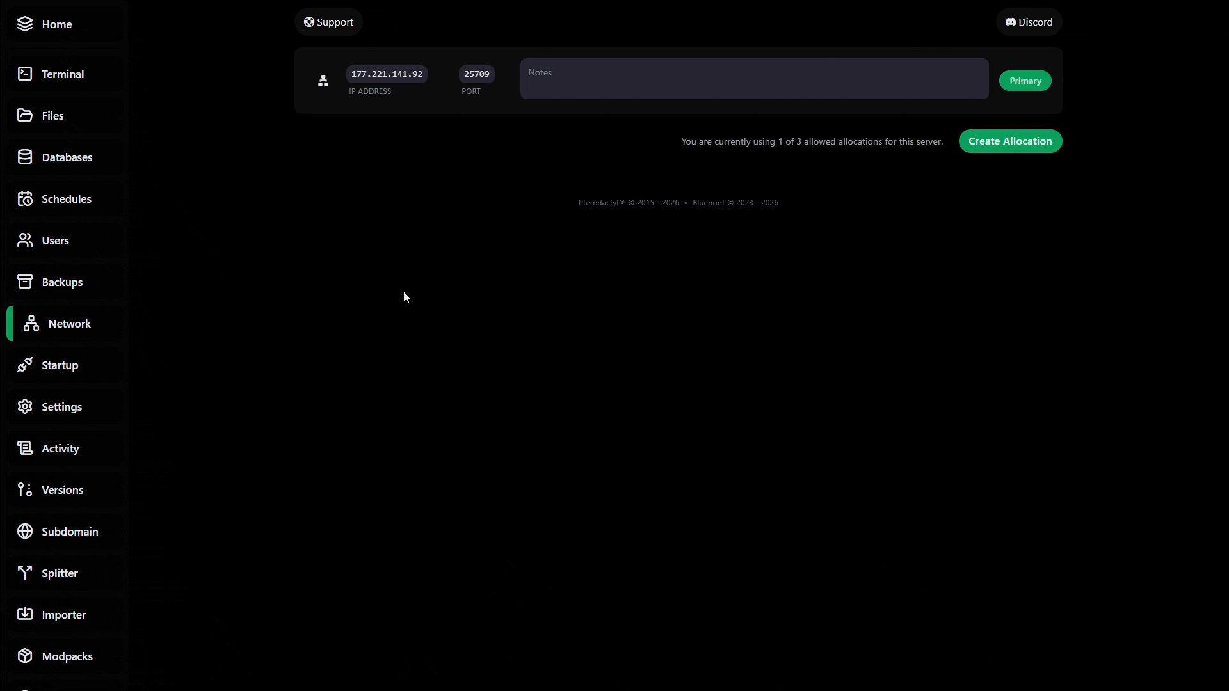Open the Terminal icon in sidebar
This screenshot has height=691, width=1229.
(x=25, y=74)
